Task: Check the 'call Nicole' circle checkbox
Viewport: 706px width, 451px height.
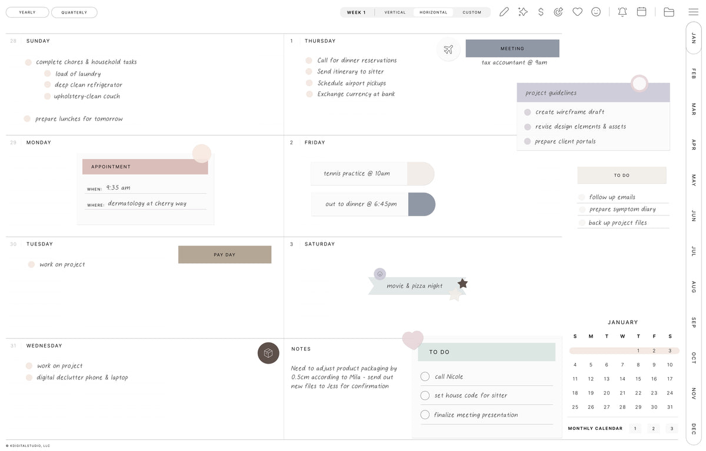Action: click(425, 376)
